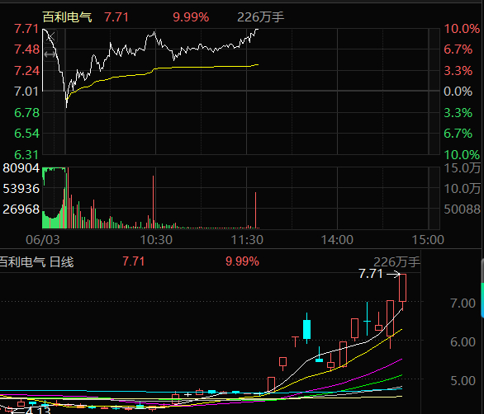Click the 7.01 previous close axis label

26,92
